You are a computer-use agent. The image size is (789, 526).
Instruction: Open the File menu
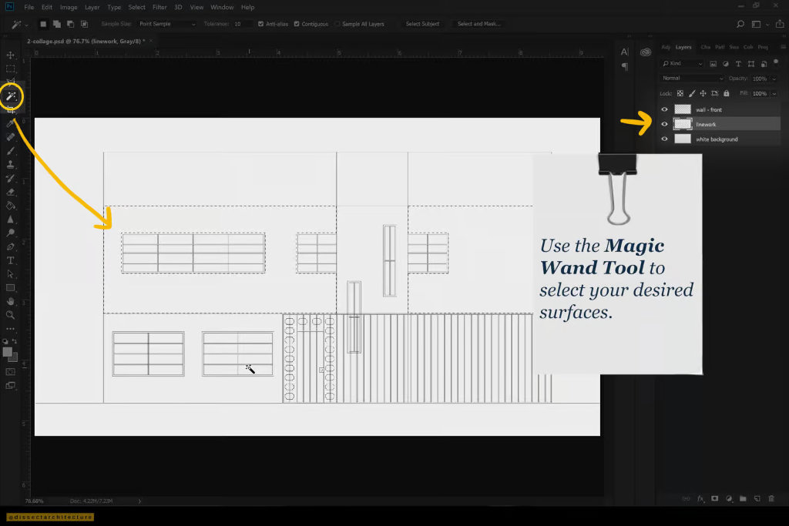[29, 7]
